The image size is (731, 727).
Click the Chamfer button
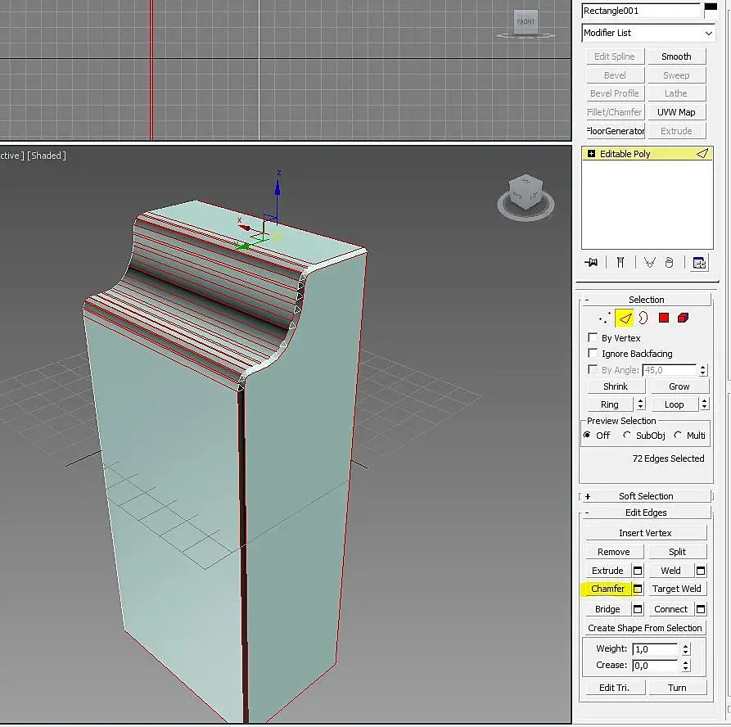[607, 589]
